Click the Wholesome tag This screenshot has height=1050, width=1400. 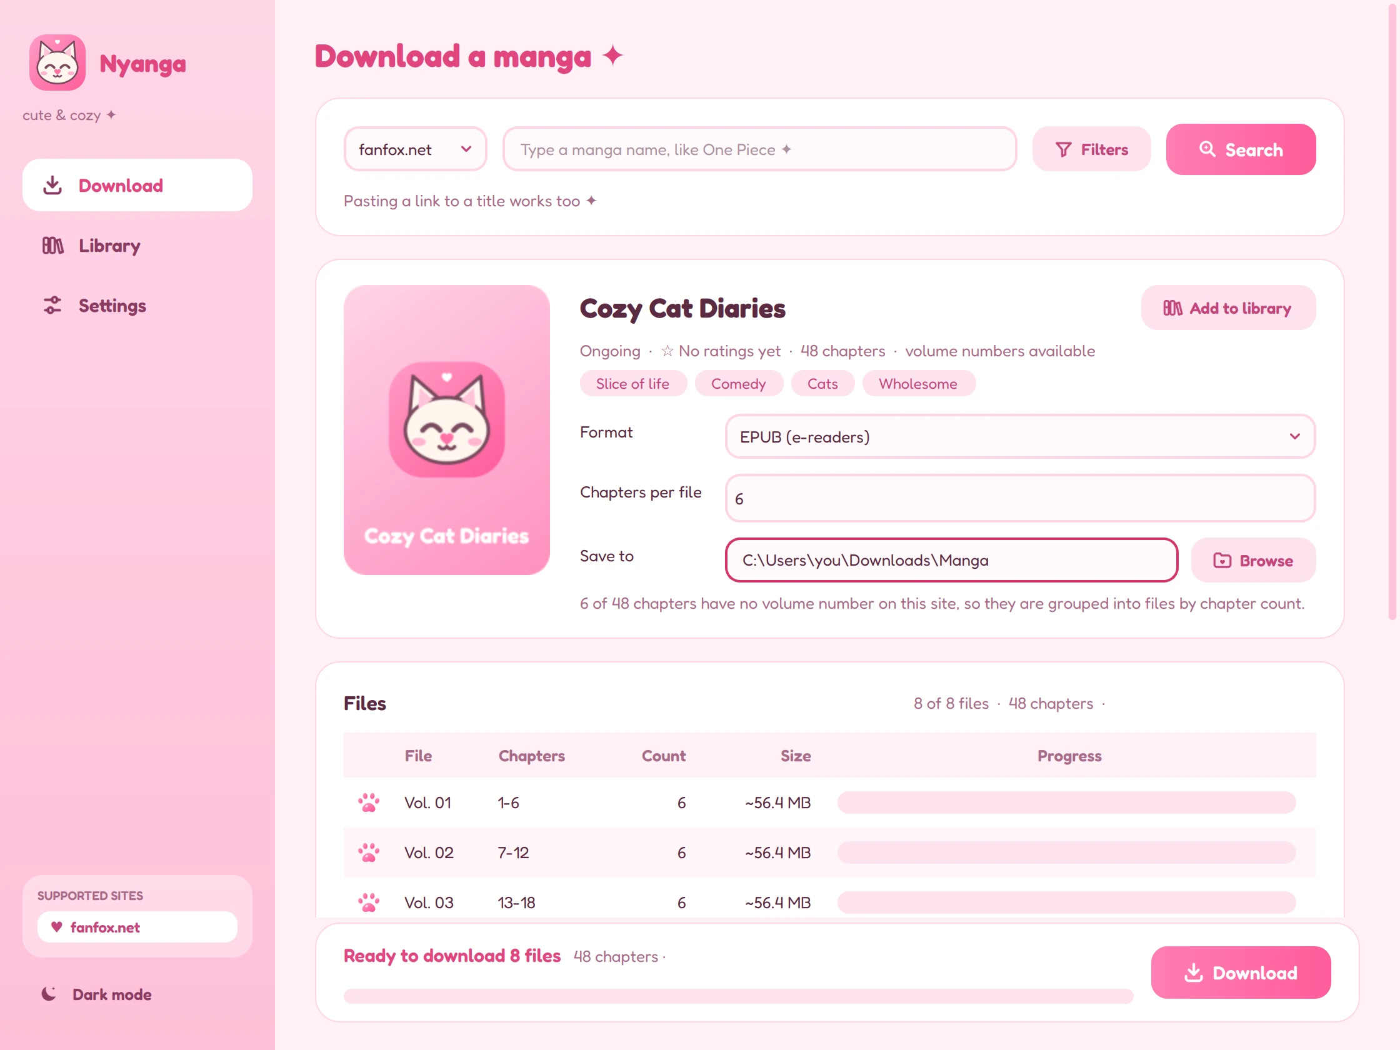tap(918, 384)
